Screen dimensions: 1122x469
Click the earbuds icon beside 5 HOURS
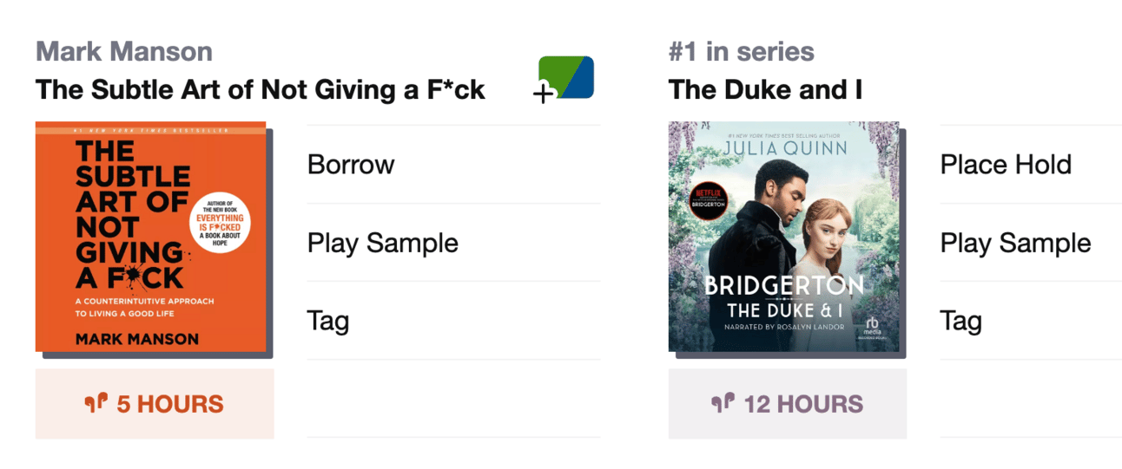(x=96, y=402)
